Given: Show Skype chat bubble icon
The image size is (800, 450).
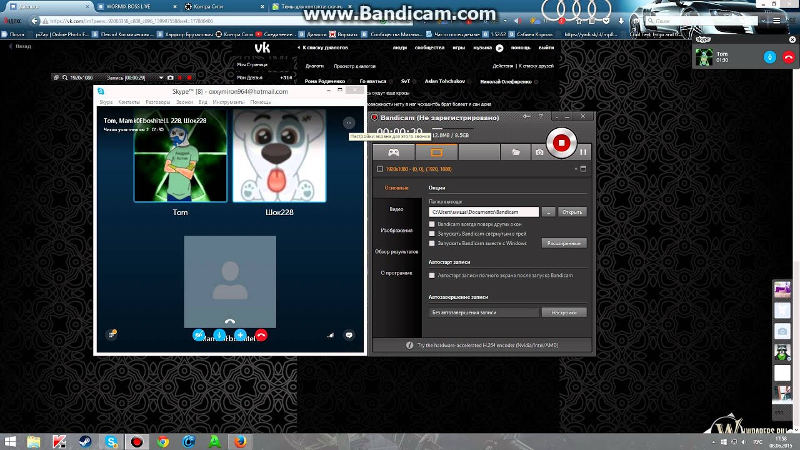Looking at the screenshot, I should pyautogui.click(x=349, y=335).
